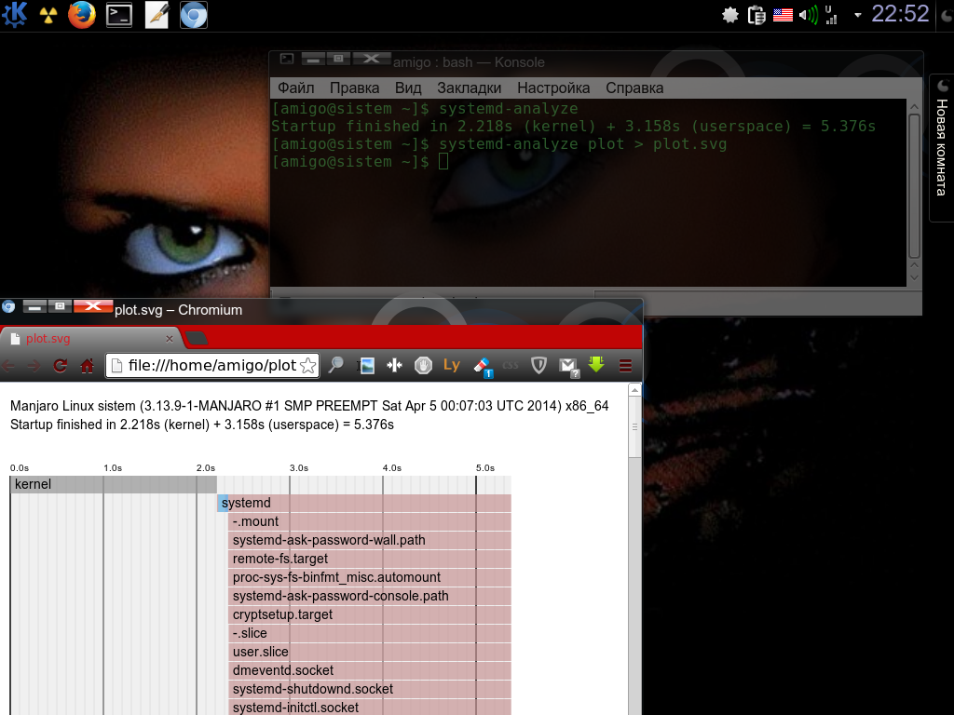Click the orange Ly extension icon
954x715 pixels.
pos(452,365)
